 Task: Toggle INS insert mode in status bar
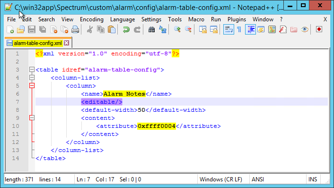(x=313, y=179)
